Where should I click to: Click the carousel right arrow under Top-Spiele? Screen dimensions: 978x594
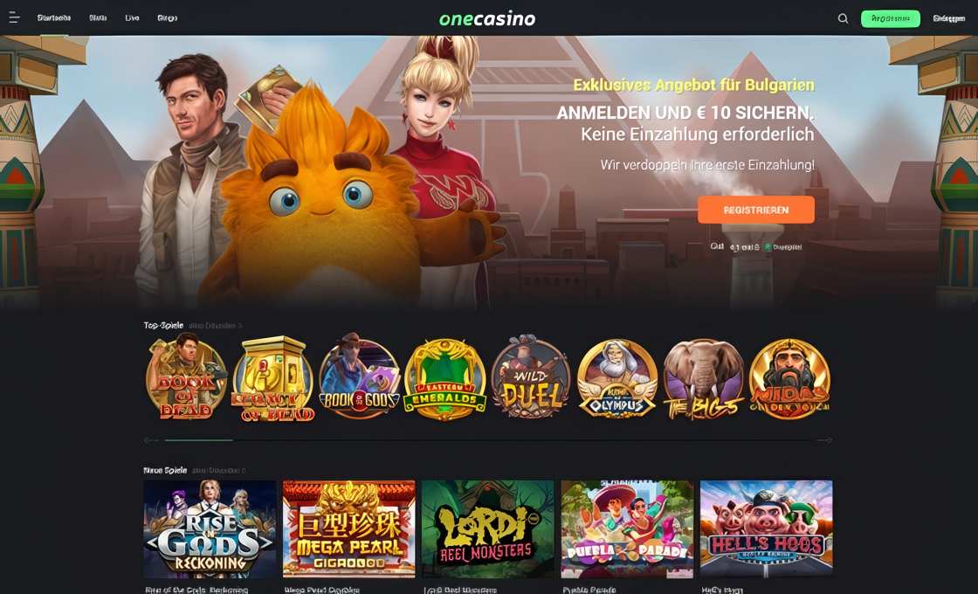824,440
